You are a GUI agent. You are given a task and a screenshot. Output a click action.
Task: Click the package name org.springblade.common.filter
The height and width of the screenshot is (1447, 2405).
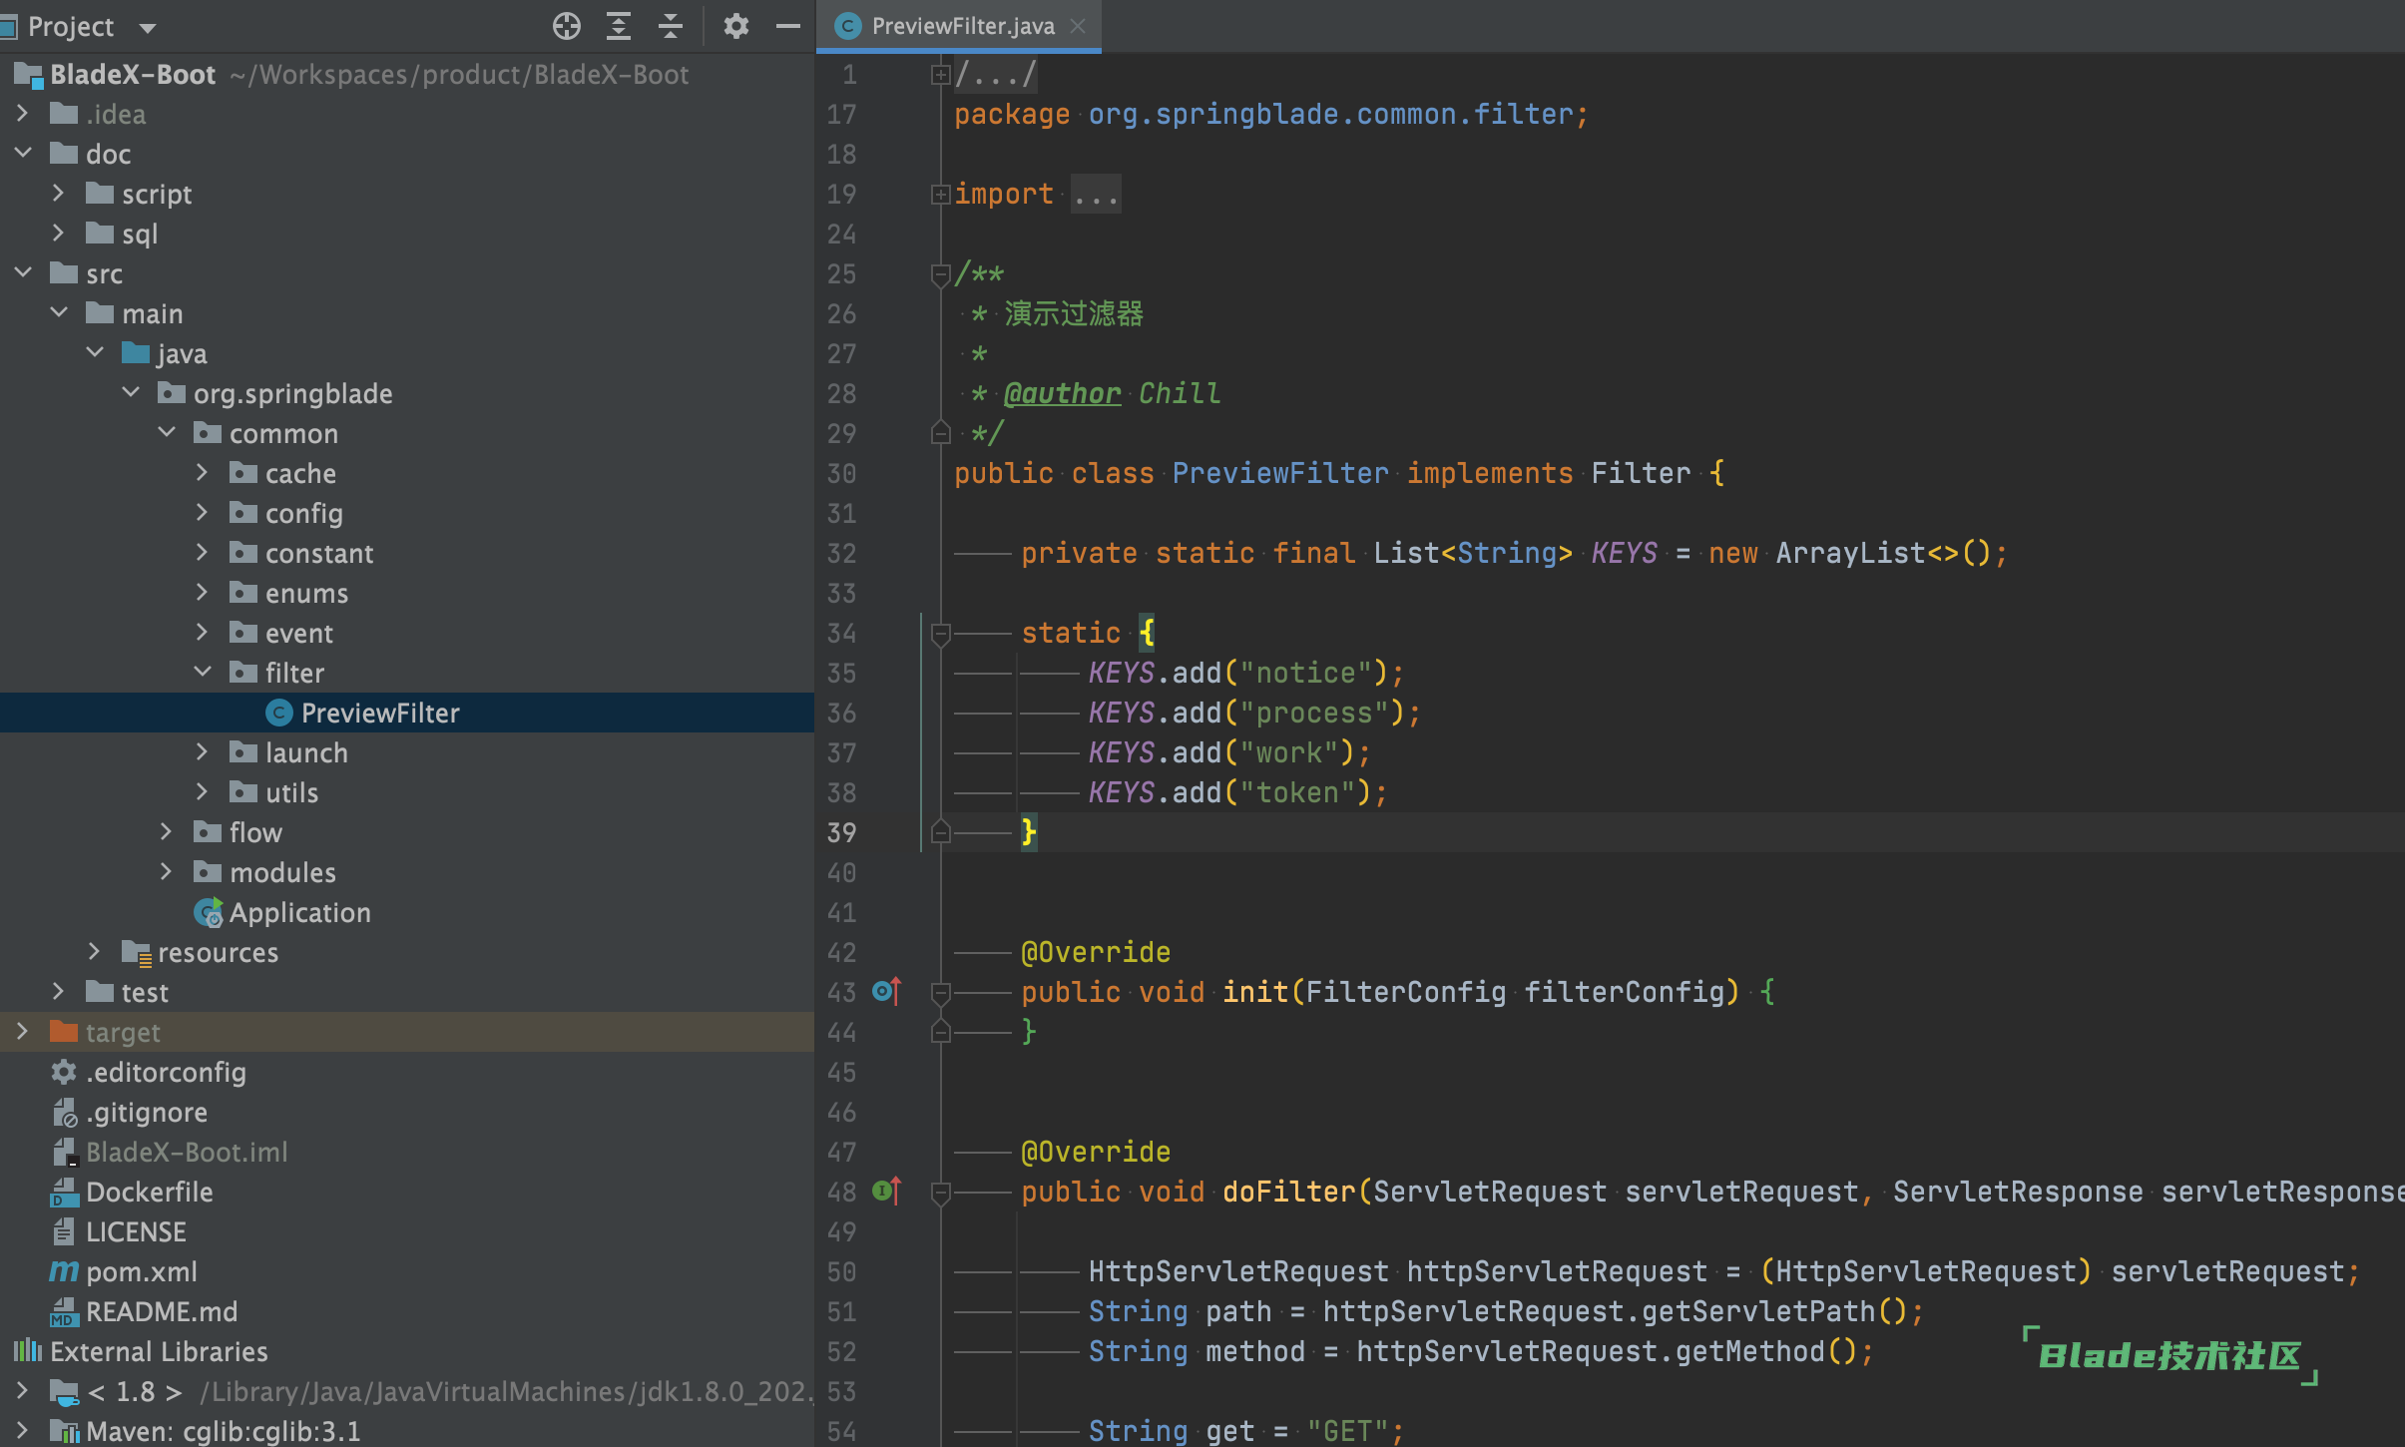click(x=1331, y=114)
